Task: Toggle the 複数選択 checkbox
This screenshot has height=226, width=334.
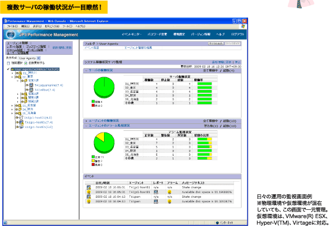Action: [x=8, y=63]
